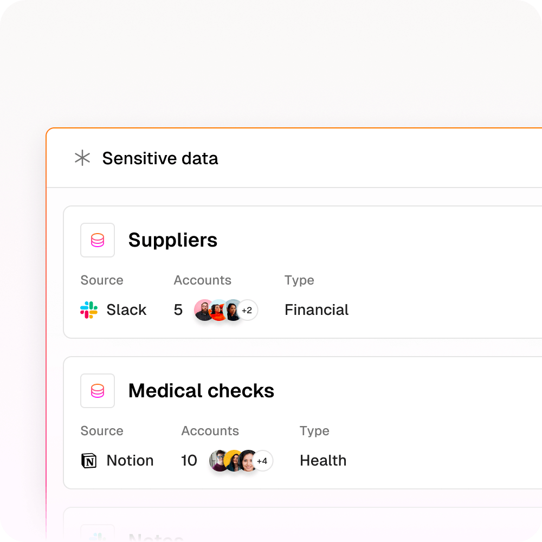The image size is (542, 542).
Task: Click the Sensitive data header title
Action: (x=160, y=158)
